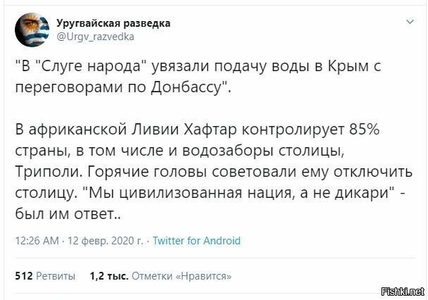Click the 12:26 AM timestamp

point(36,240)
